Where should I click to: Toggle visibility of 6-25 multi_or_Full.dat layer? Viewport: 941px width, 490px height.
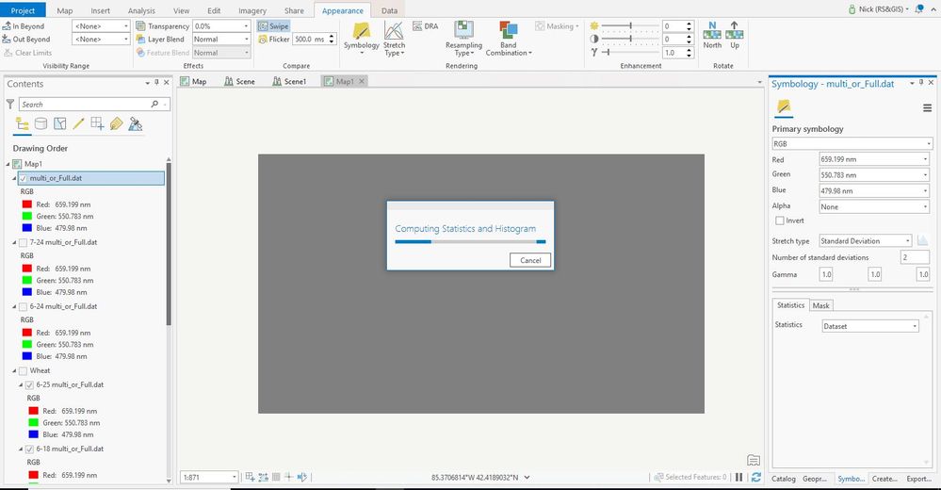pos(29,384)
